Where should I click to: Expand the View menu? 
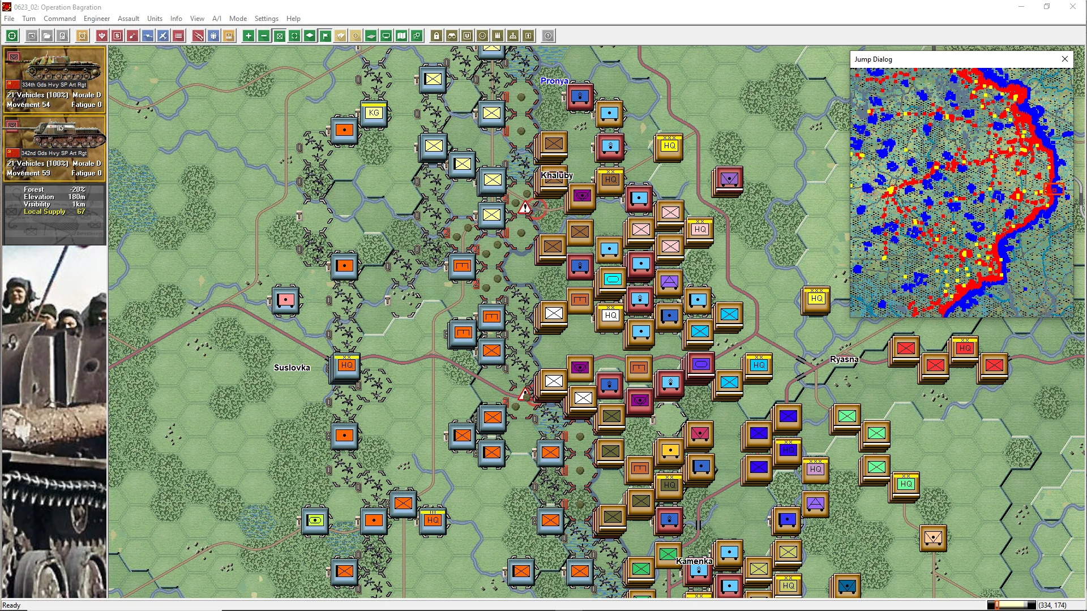coord(197,18)
